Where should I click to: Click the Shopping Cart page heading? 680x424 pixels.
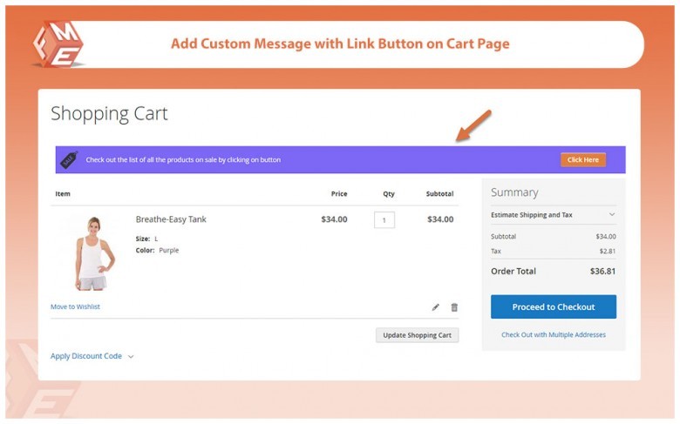109,113
